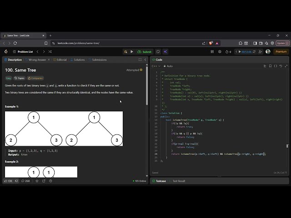The image size is (291, 218).
Task: Open the Submissions tab
Action: click(98, 59)
